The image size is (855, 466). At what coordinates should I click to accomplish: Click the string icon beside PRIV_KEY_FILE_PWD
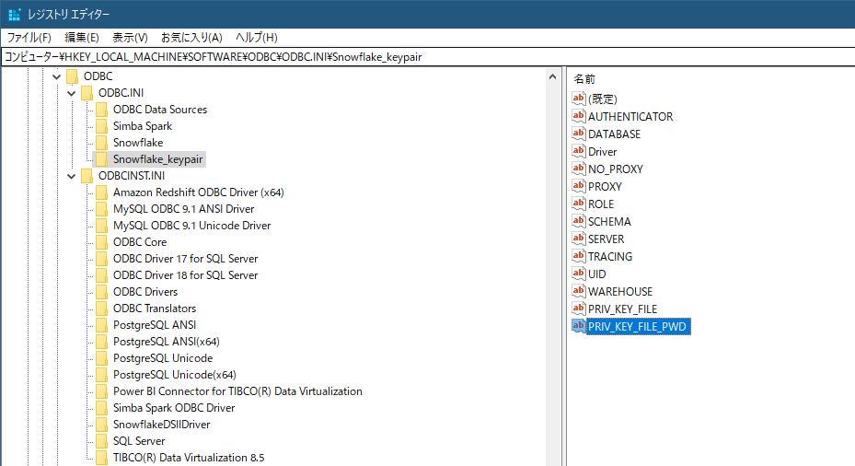click(579, 326)
